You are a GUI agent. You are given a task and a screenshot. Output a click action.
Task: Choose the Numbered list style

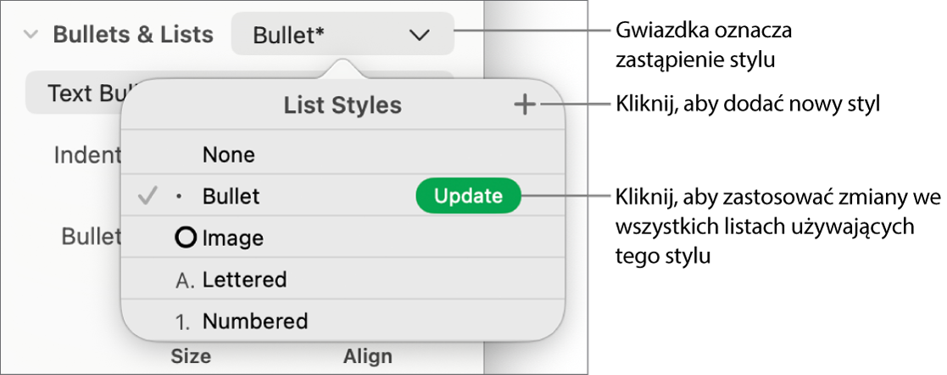pyautogui.click(x=254, y=322)
